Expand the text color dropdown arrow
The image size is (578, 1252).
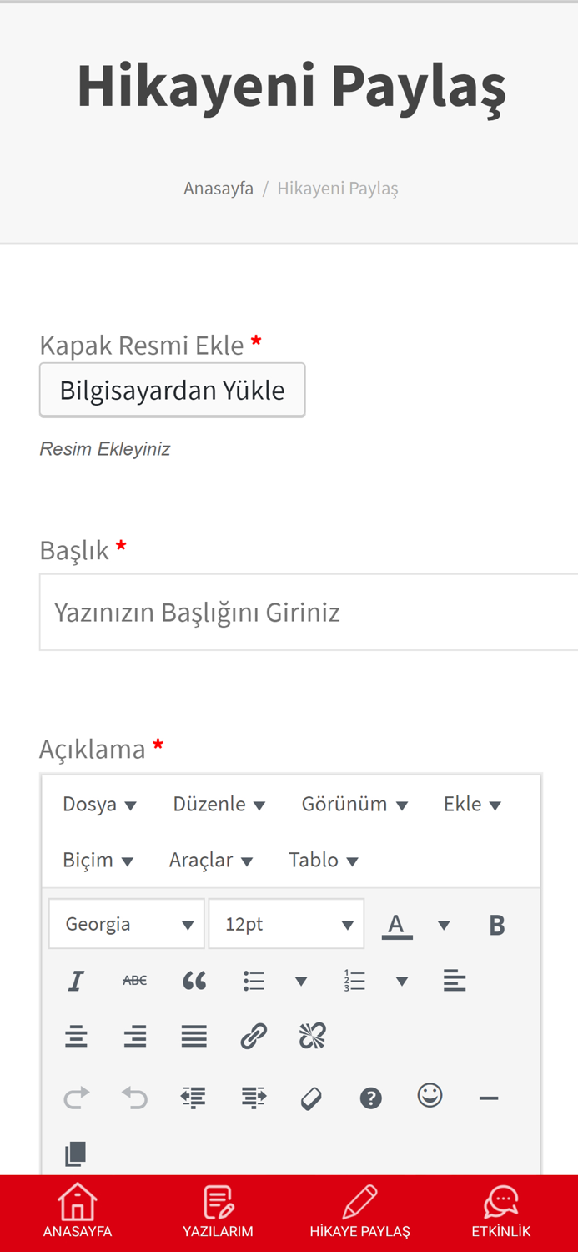click(x=445, y=923)
